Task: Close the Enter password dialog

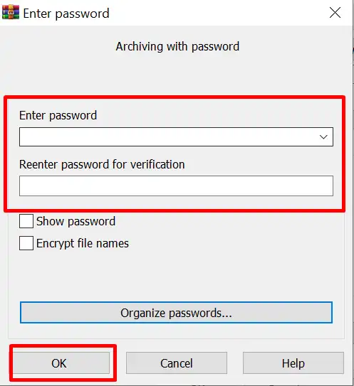Action: (x=335, y=13)
